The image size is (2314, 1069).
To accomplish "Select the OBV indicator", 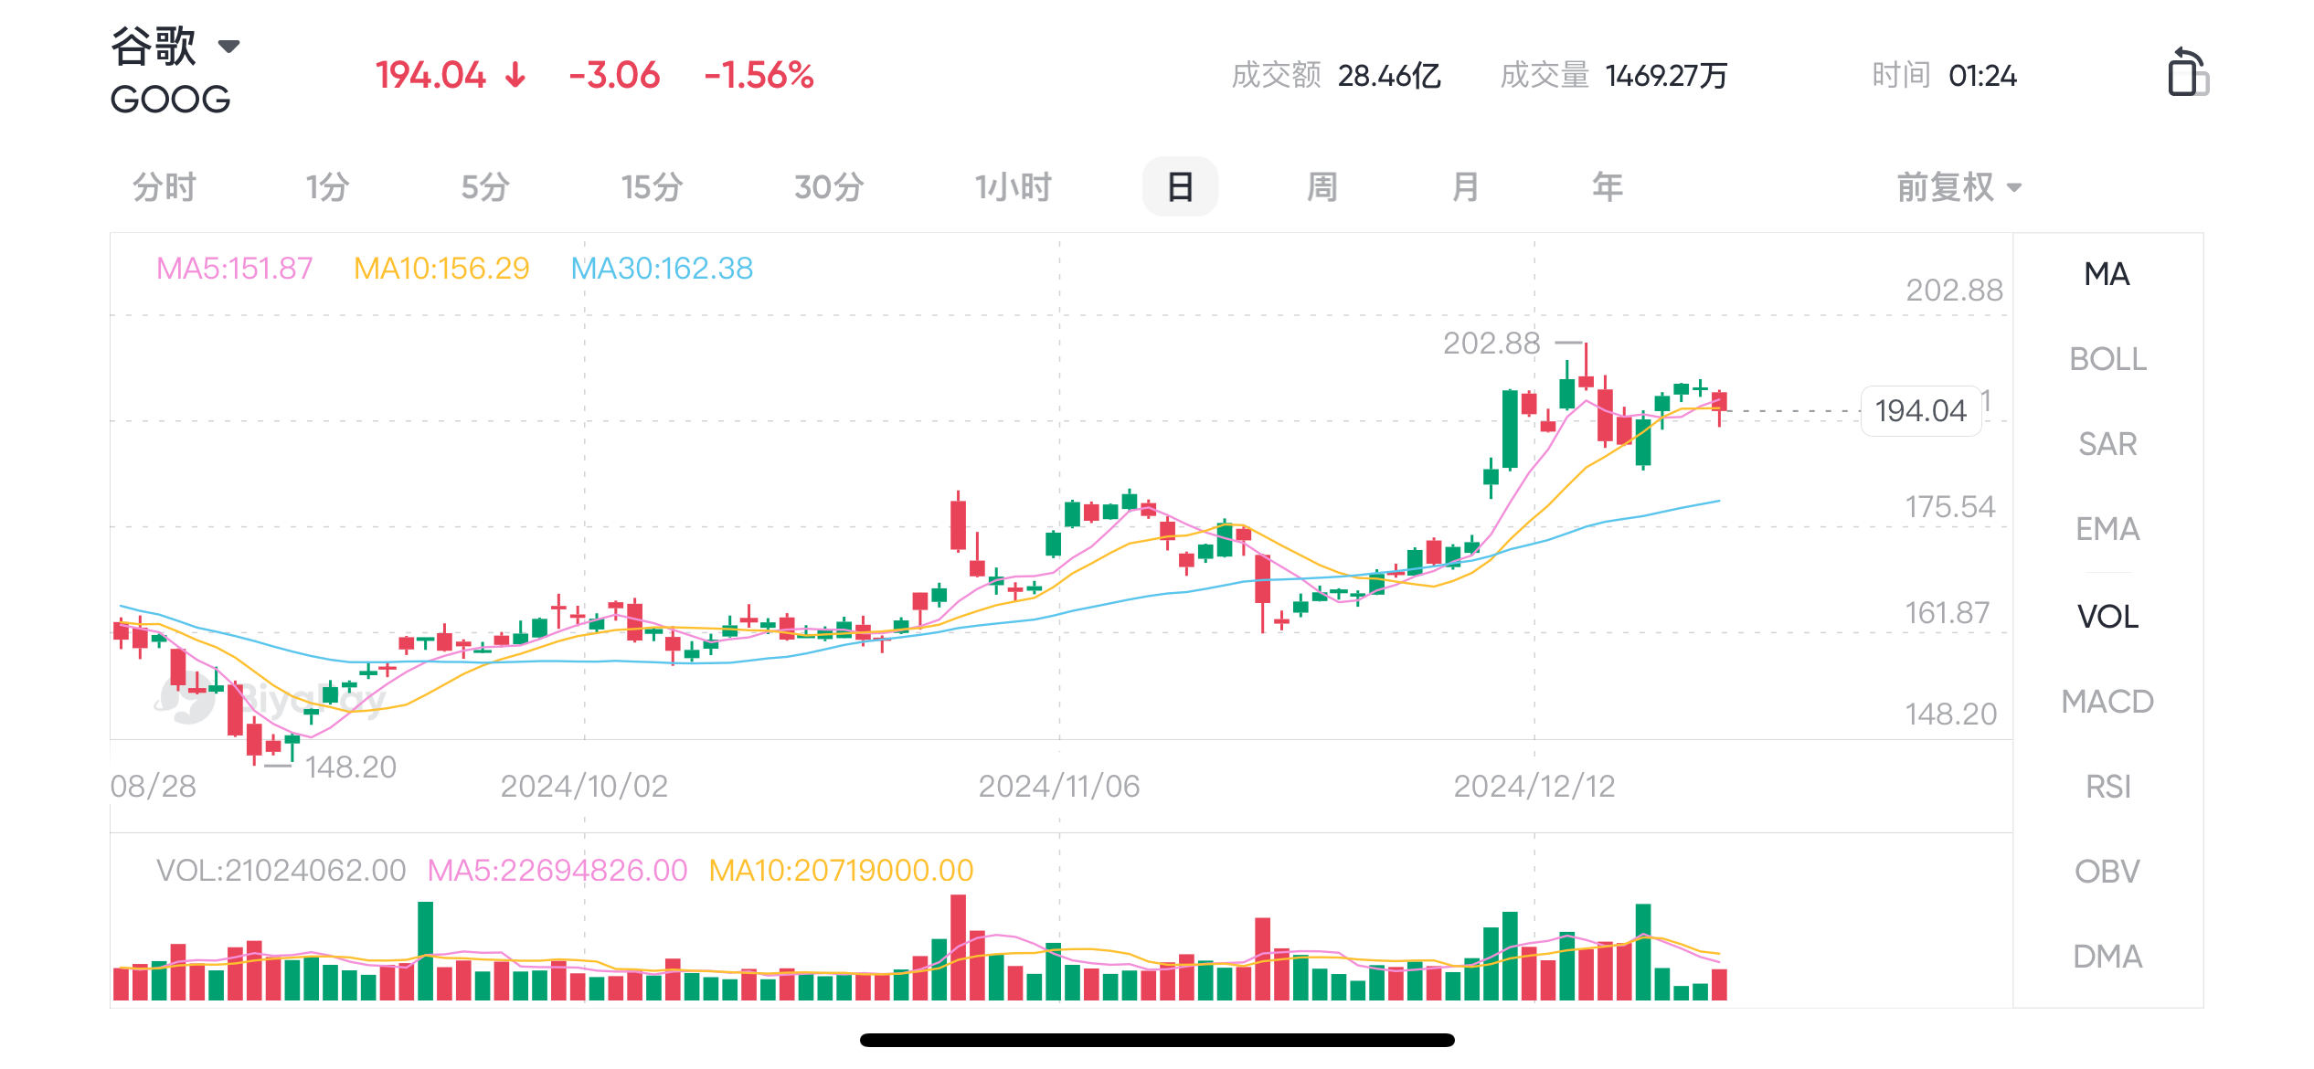I will pyautogui.click(x=2107, y=872).
